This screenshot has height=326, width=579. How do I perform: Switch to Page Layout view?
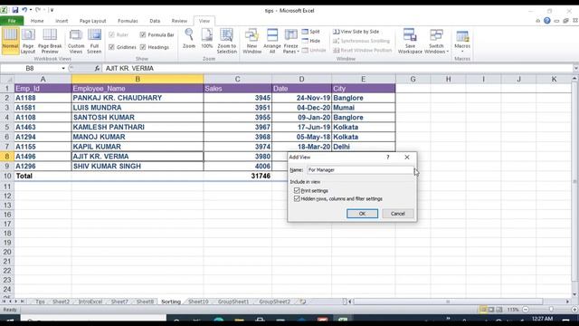click(28, 41)
